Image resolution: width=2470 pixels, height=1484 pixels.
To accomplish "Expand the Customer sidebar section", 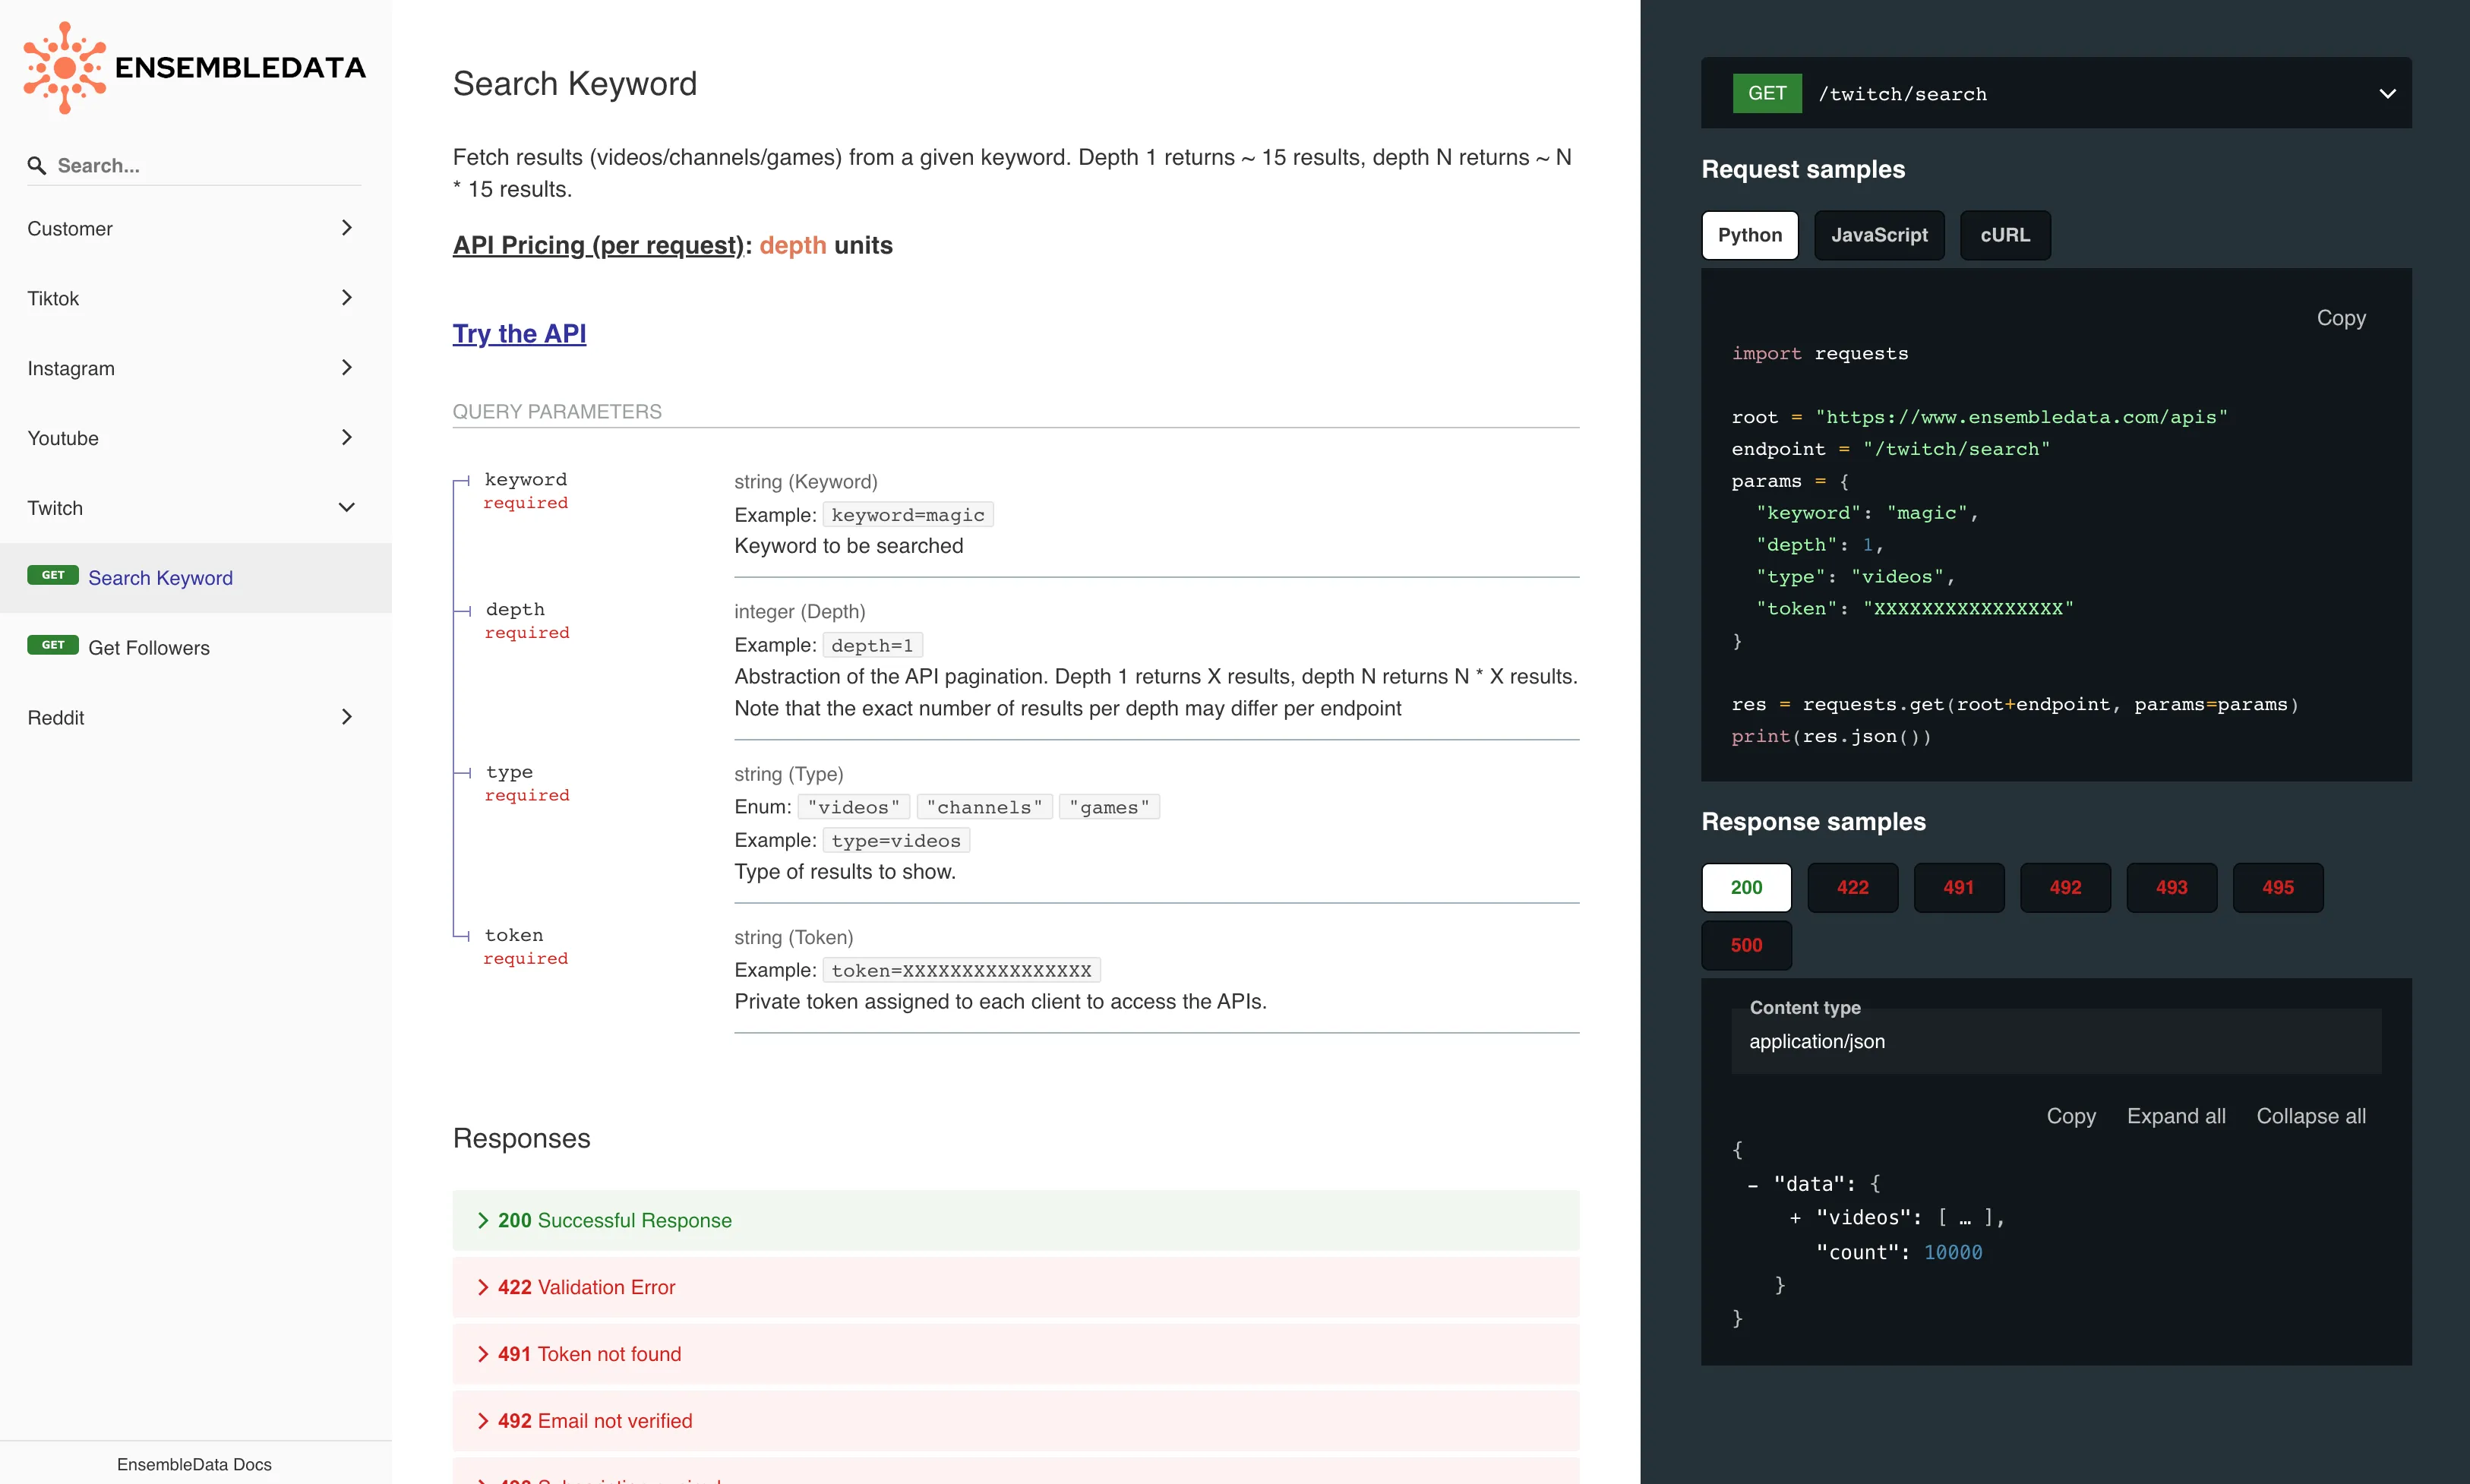I will click(194, 228).
